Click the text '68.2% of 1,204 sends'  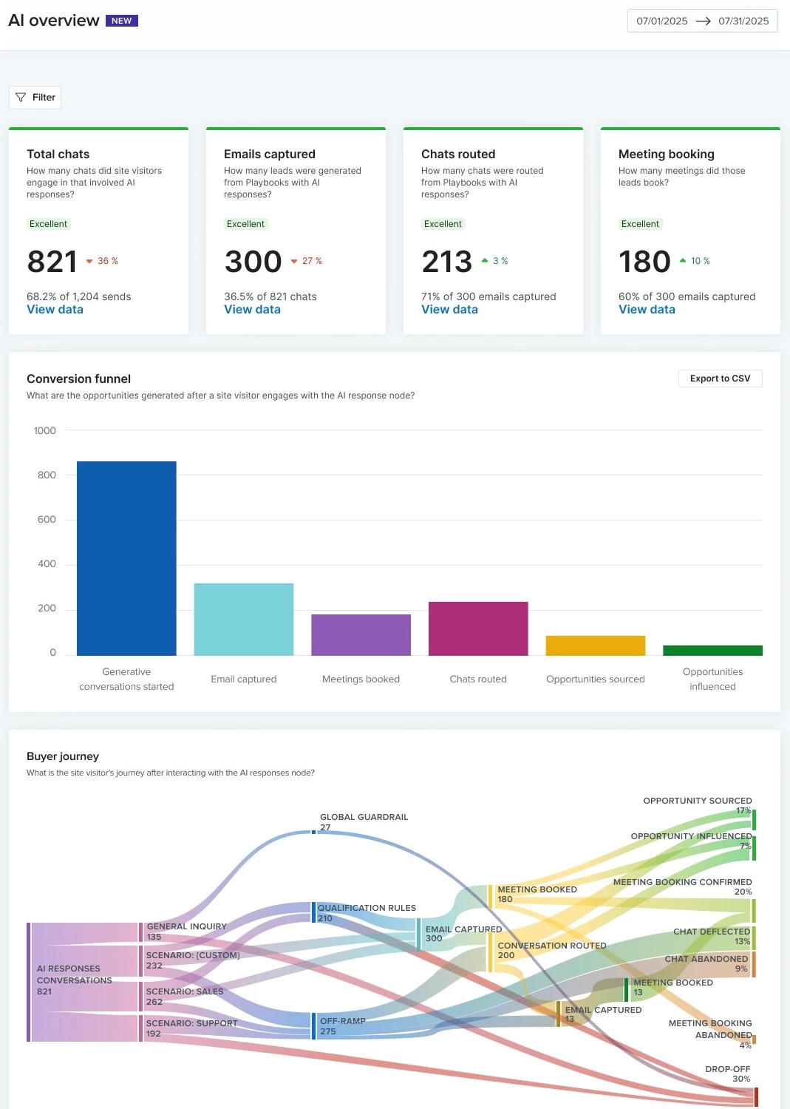(x=79, y=296)
